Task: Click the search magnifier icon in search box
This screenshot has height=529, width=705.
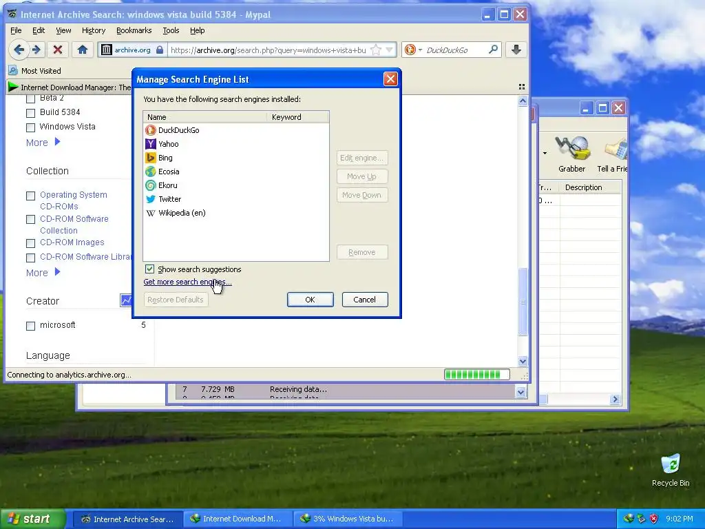Action: [x=493, y=50]
